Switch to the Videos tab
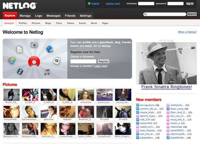Screen dimensions: 200x144 (70, 23)
